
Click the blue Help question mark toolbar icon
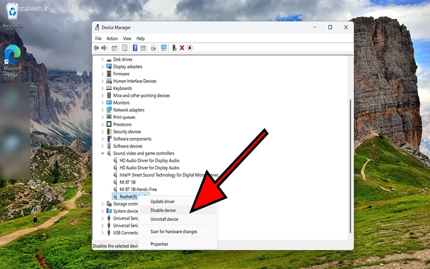pyautogui.click(x=135, y=48)
